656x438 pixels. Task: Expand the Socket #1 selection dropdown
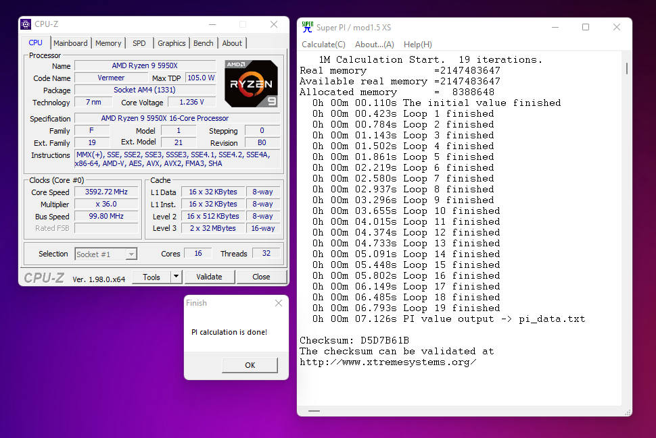tap(131, 254)
